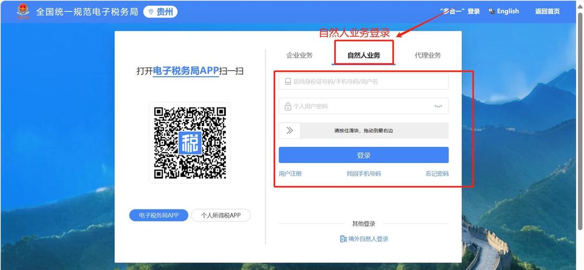Open 境外自然人登录 link
This screenshot has width=584, height=270.
coord(368,239)
